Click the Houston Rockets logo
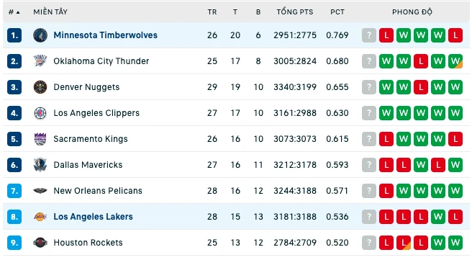Image resolution: width=472 pixels, height=260 pixels. 40,243
